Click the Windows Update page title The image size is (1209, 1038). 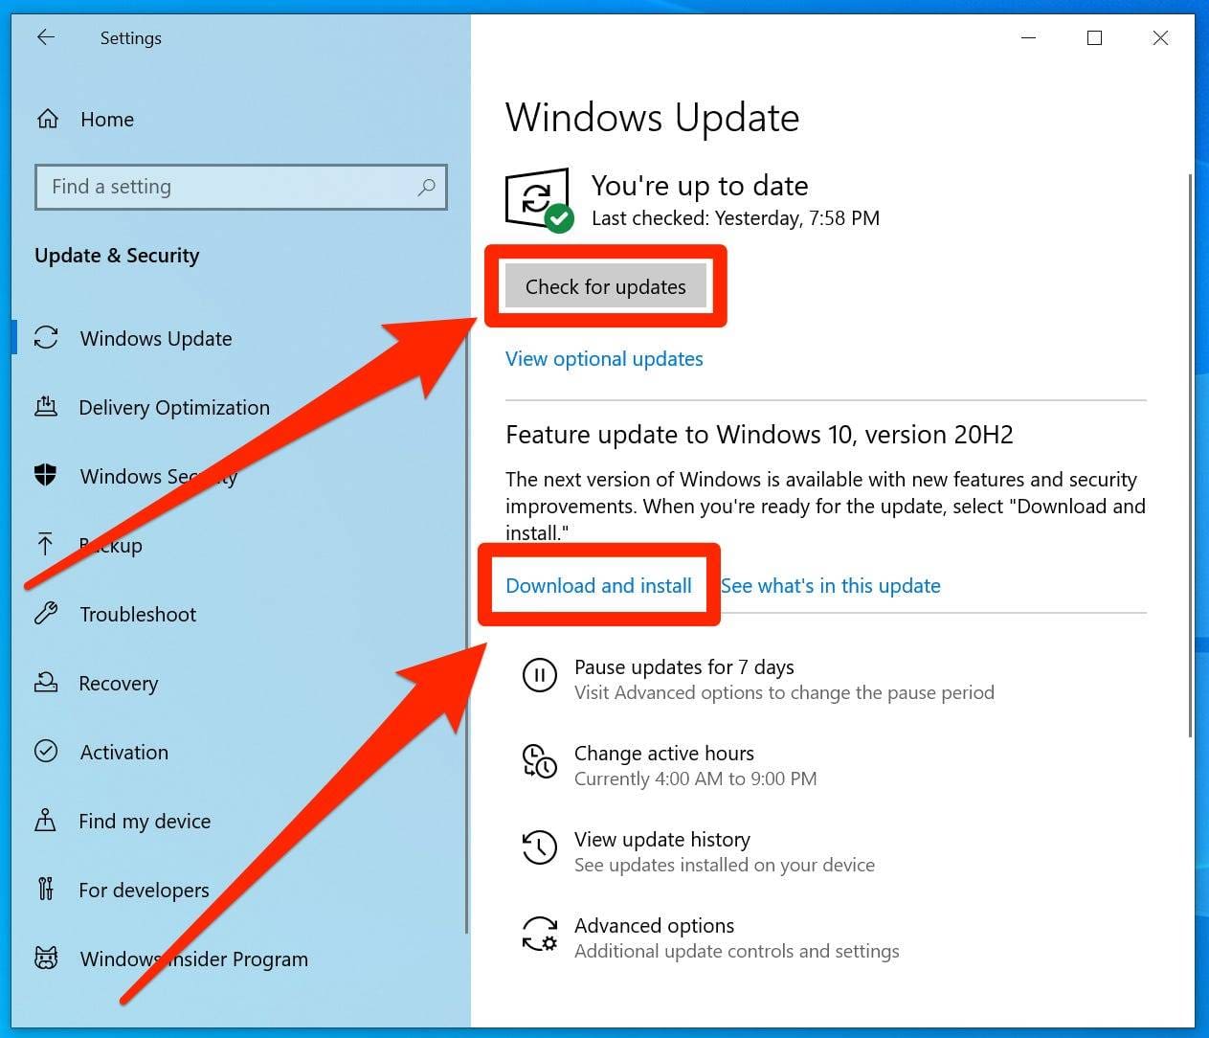click(x=652, y=118)
